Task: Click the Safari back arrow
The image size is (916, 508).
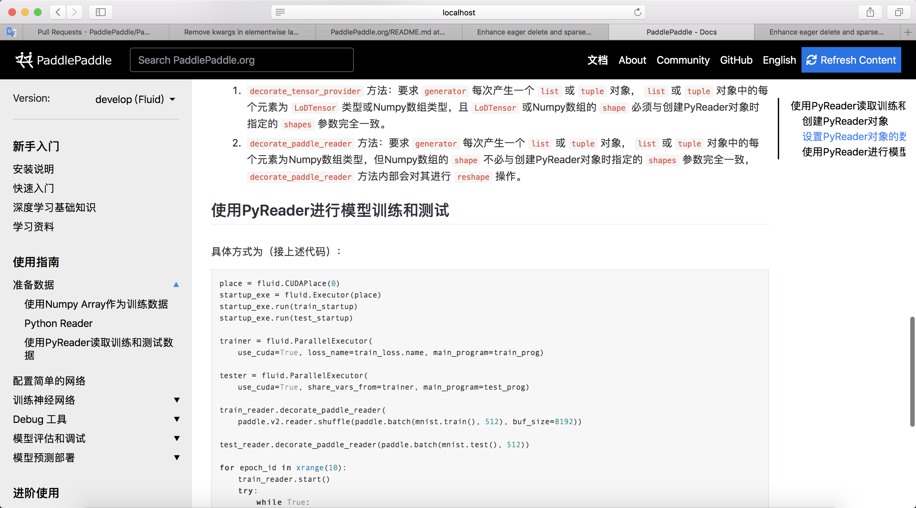Action: tap(58, 12)
